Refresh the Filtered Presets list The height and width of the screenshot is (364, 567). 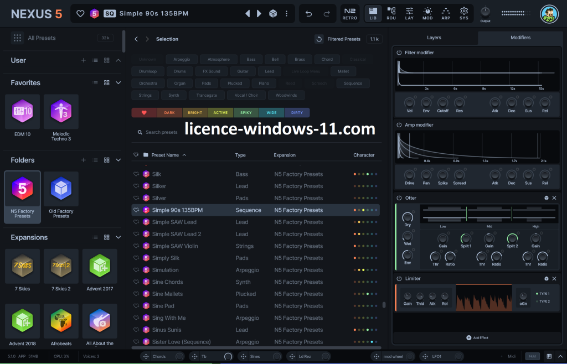click(x=319, y=39)
